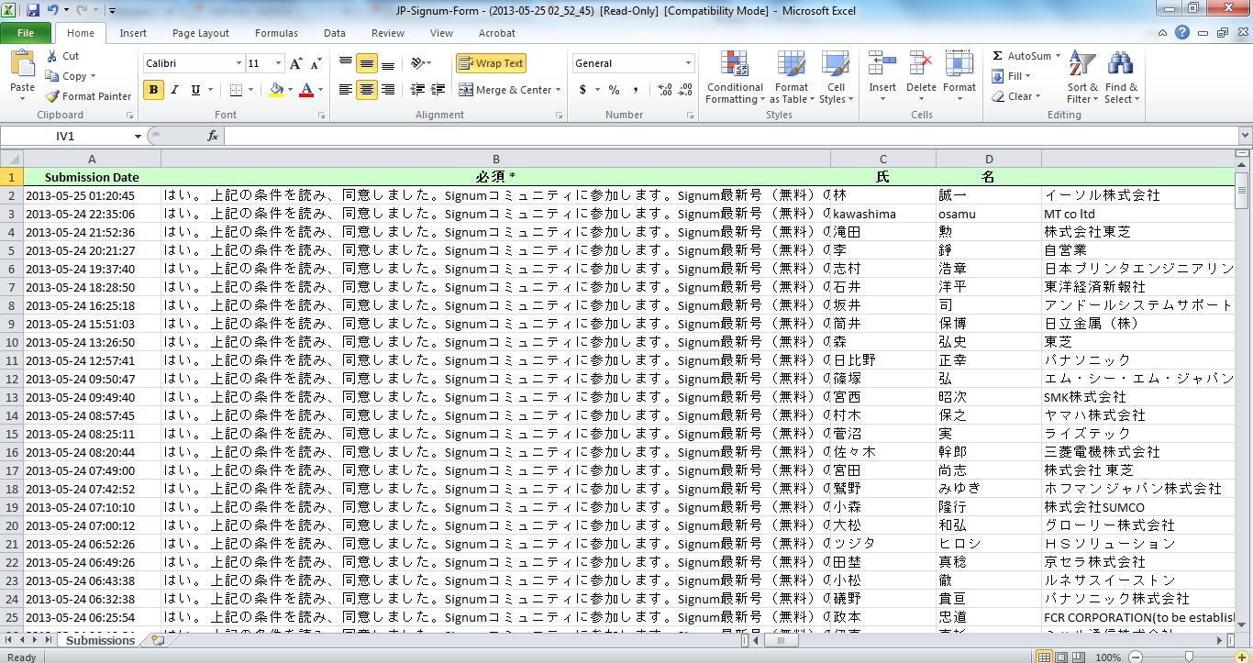This screenshot has width=1253, height=663.
Task: Toggle Italic formatting
Action: click(x=174, y=90)
